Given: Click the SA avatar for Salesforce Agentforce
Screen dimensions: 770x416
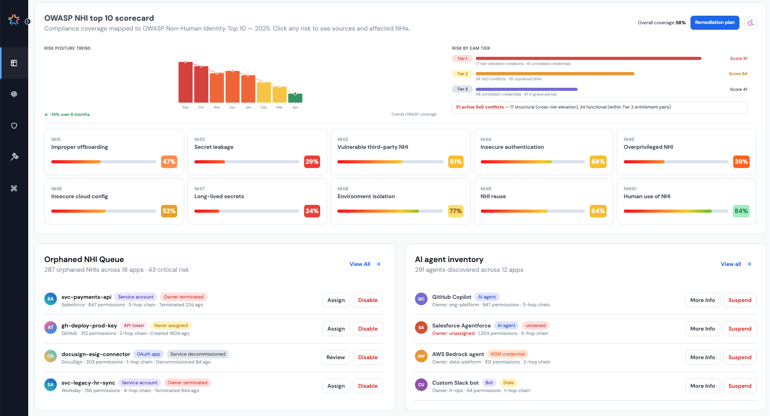Looking at the screenshot, I should pyautogui.click(x=421, y=327).
